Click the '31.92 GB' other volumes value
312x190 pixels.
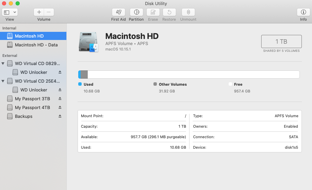tap(167, 91)
